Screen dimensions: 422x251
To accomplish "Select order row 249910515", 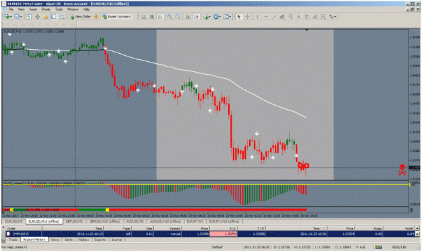I will coord(210,234).
